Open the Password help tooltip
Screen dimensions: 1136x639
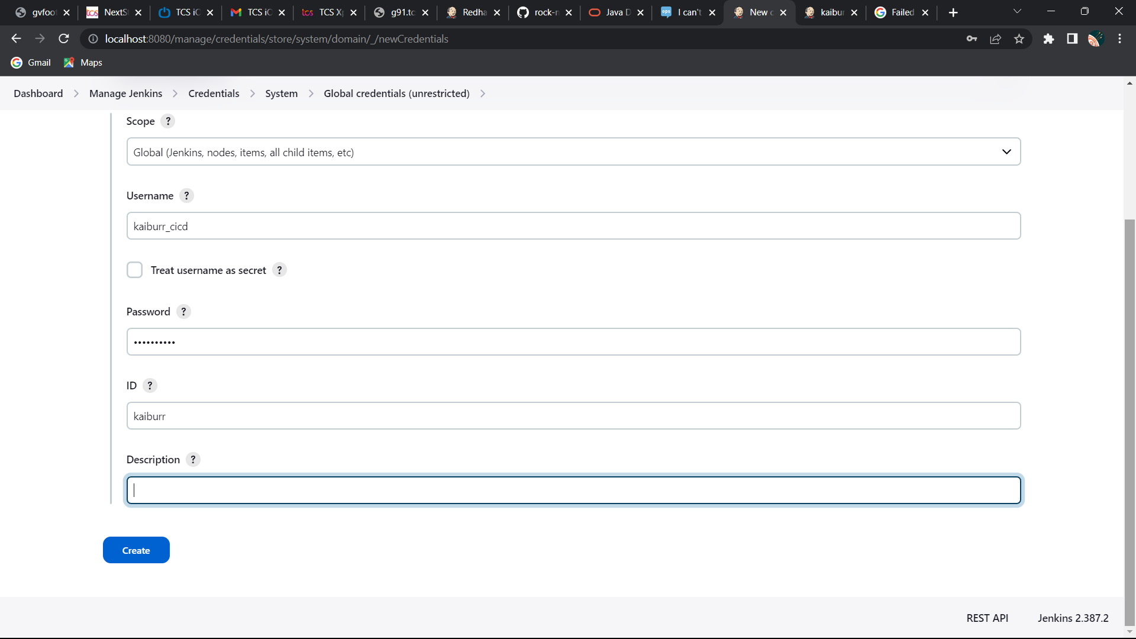click(x=183, y=312)
